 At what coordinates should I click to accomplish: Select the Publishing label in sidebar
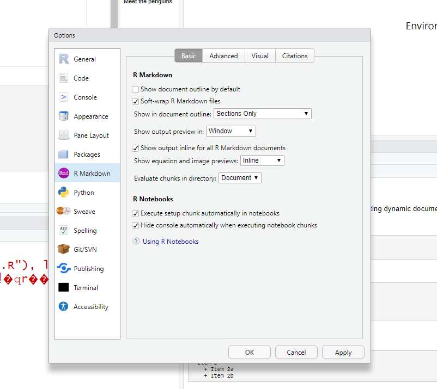89,269
